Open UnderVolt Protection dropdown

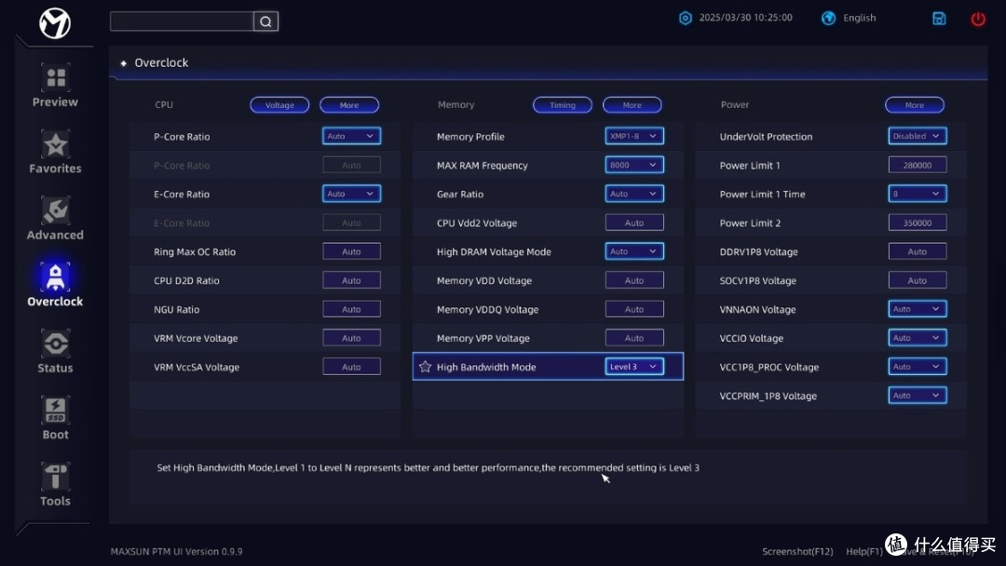point(918,136)
